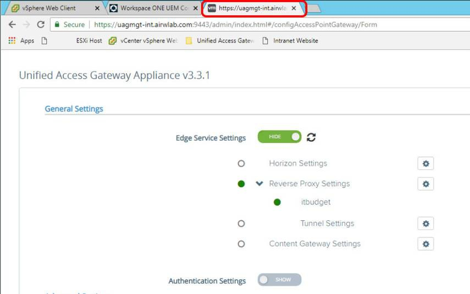470x294 pixels.
Task: Open Horizon Settings gear icon
Action: click(425, 163)
